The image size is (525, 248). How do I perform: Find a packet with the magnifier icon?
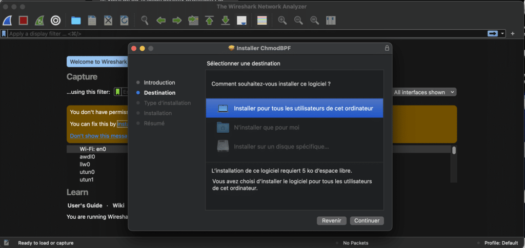pyautogui.click(x=145, y=20)
